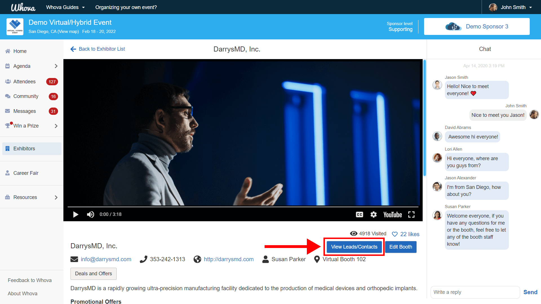Like the booth with heart icon
The image size is (541, 304).
tap(395, 234)
